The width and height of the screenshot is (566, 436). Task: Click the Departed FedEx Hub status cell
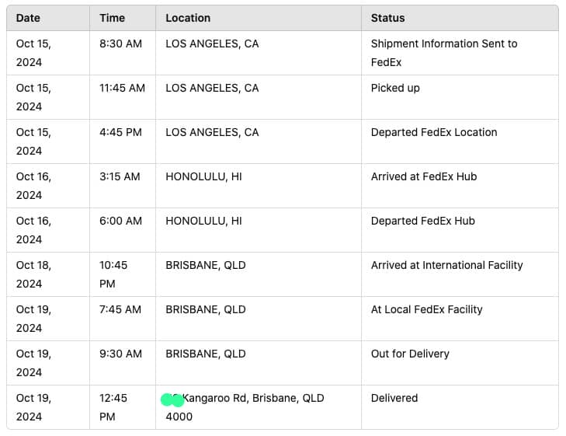coord(422,221)
